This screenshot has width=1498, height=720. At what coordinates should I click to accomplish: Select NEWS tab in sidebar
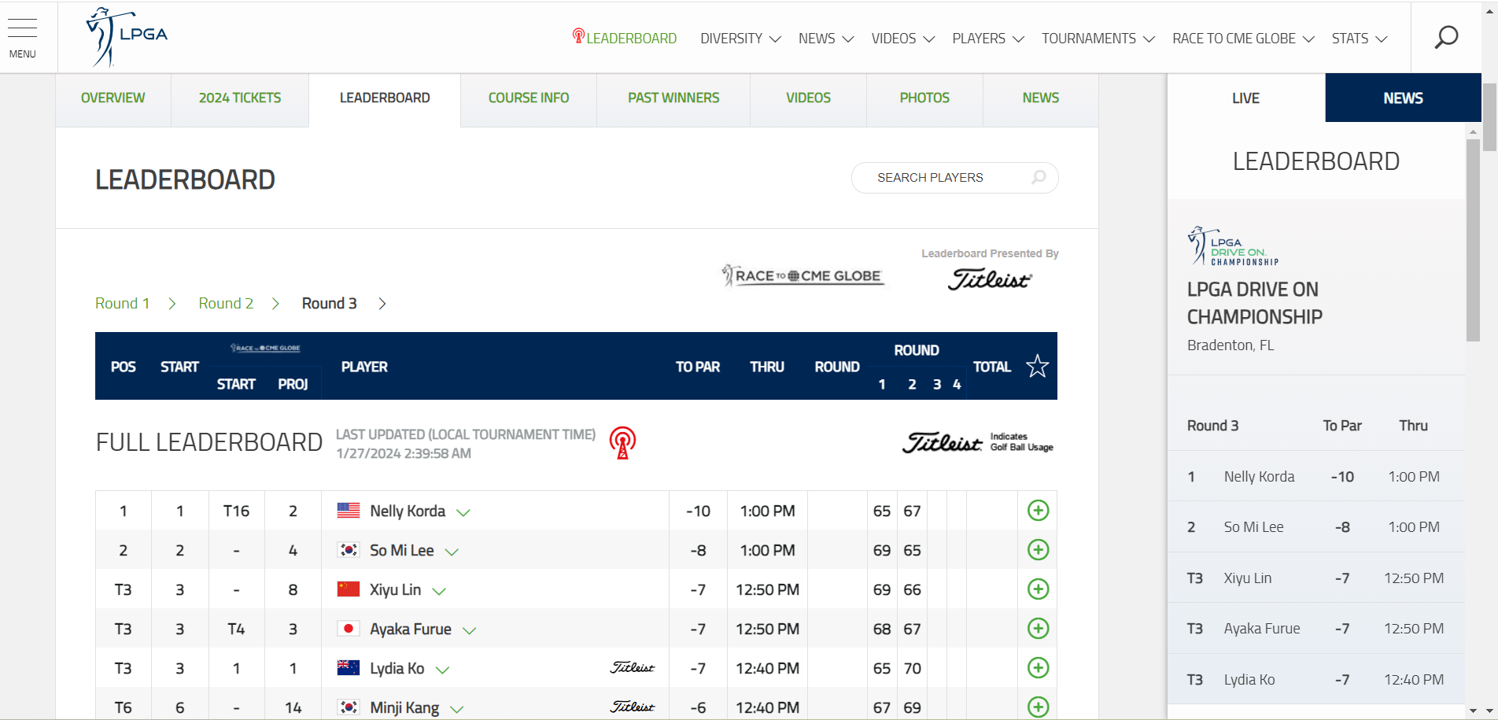[1404, 98]
